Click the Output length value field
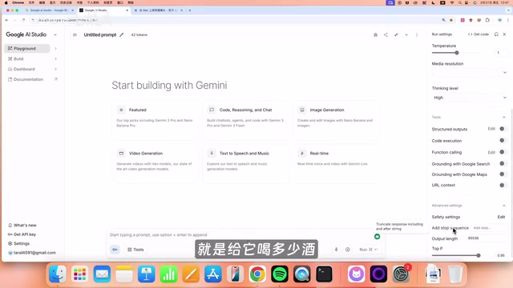Image resolution: width=513 pixels, height=288 pixels. click(x=487, y=238)
